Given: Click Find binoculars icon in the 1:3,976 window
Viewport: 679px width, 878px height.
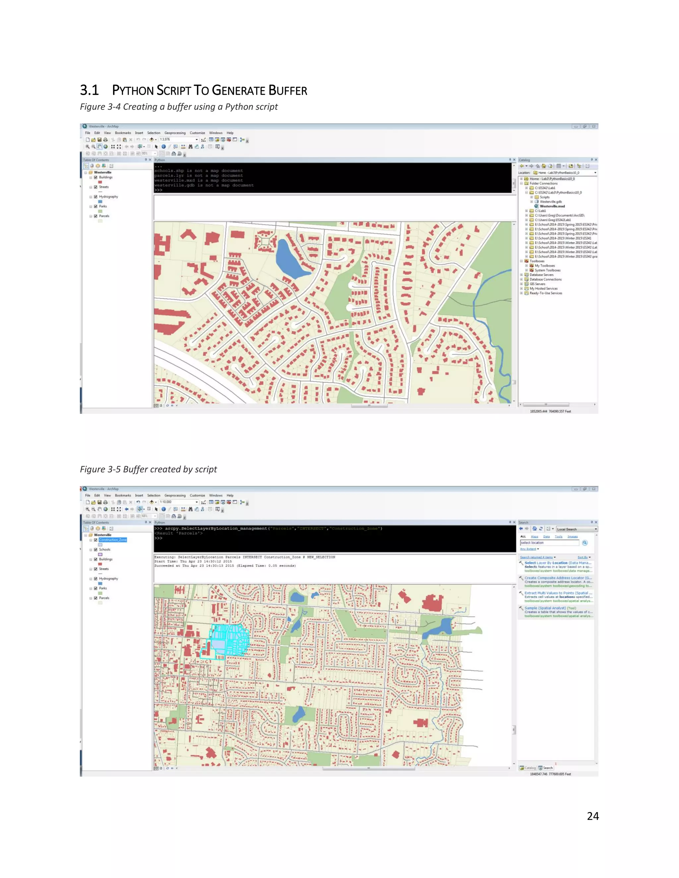Looking at the screenshot, I should [190, 146].
